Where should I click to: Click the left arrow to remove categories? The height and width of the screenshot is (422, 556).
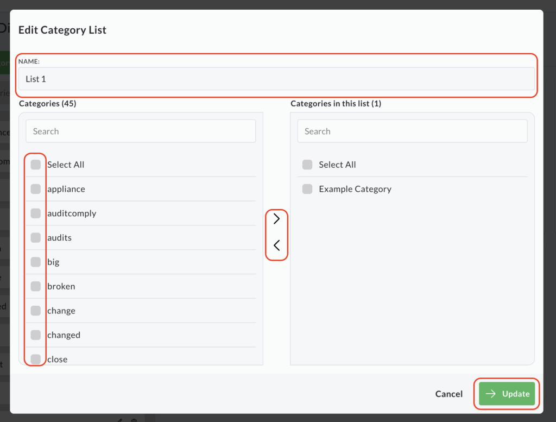pyautogui.click(x=276, y=245)
